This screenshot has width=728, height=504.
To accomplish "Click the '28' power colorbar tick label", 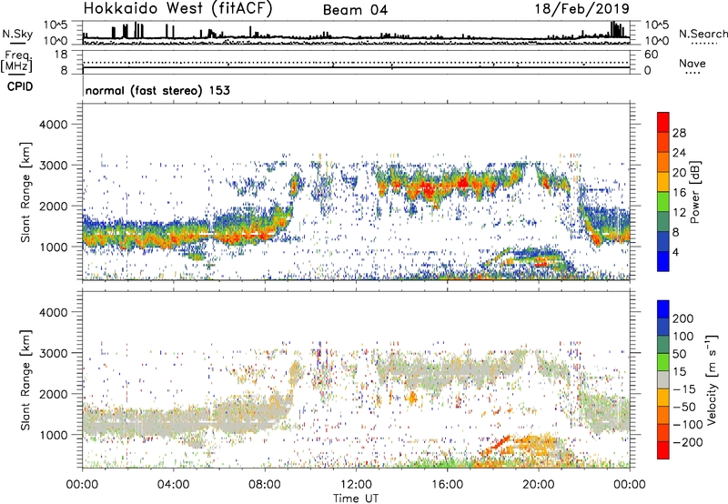I will [x=679, y=133].
